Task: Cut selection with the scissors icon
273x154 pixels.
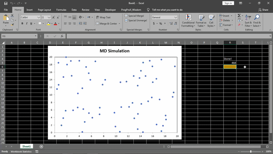Action: (x=12, y=16)
